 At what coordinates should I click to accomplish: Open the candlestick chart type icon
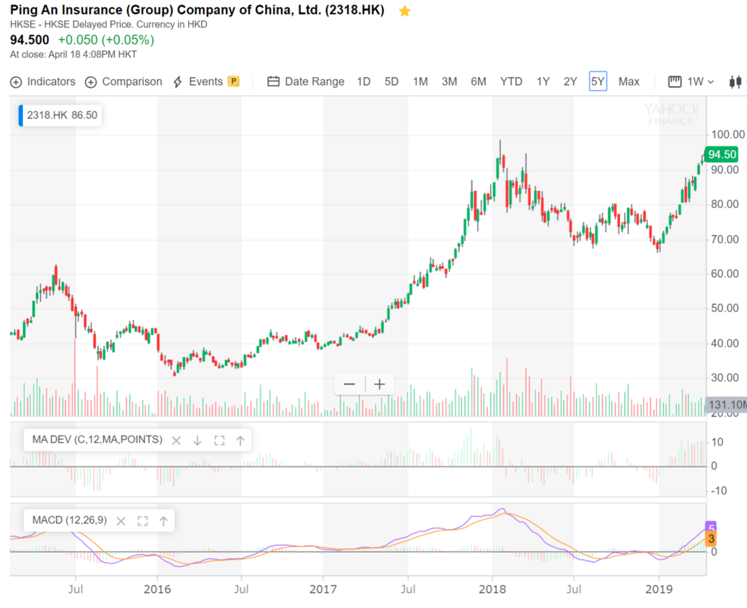(735, 82)
